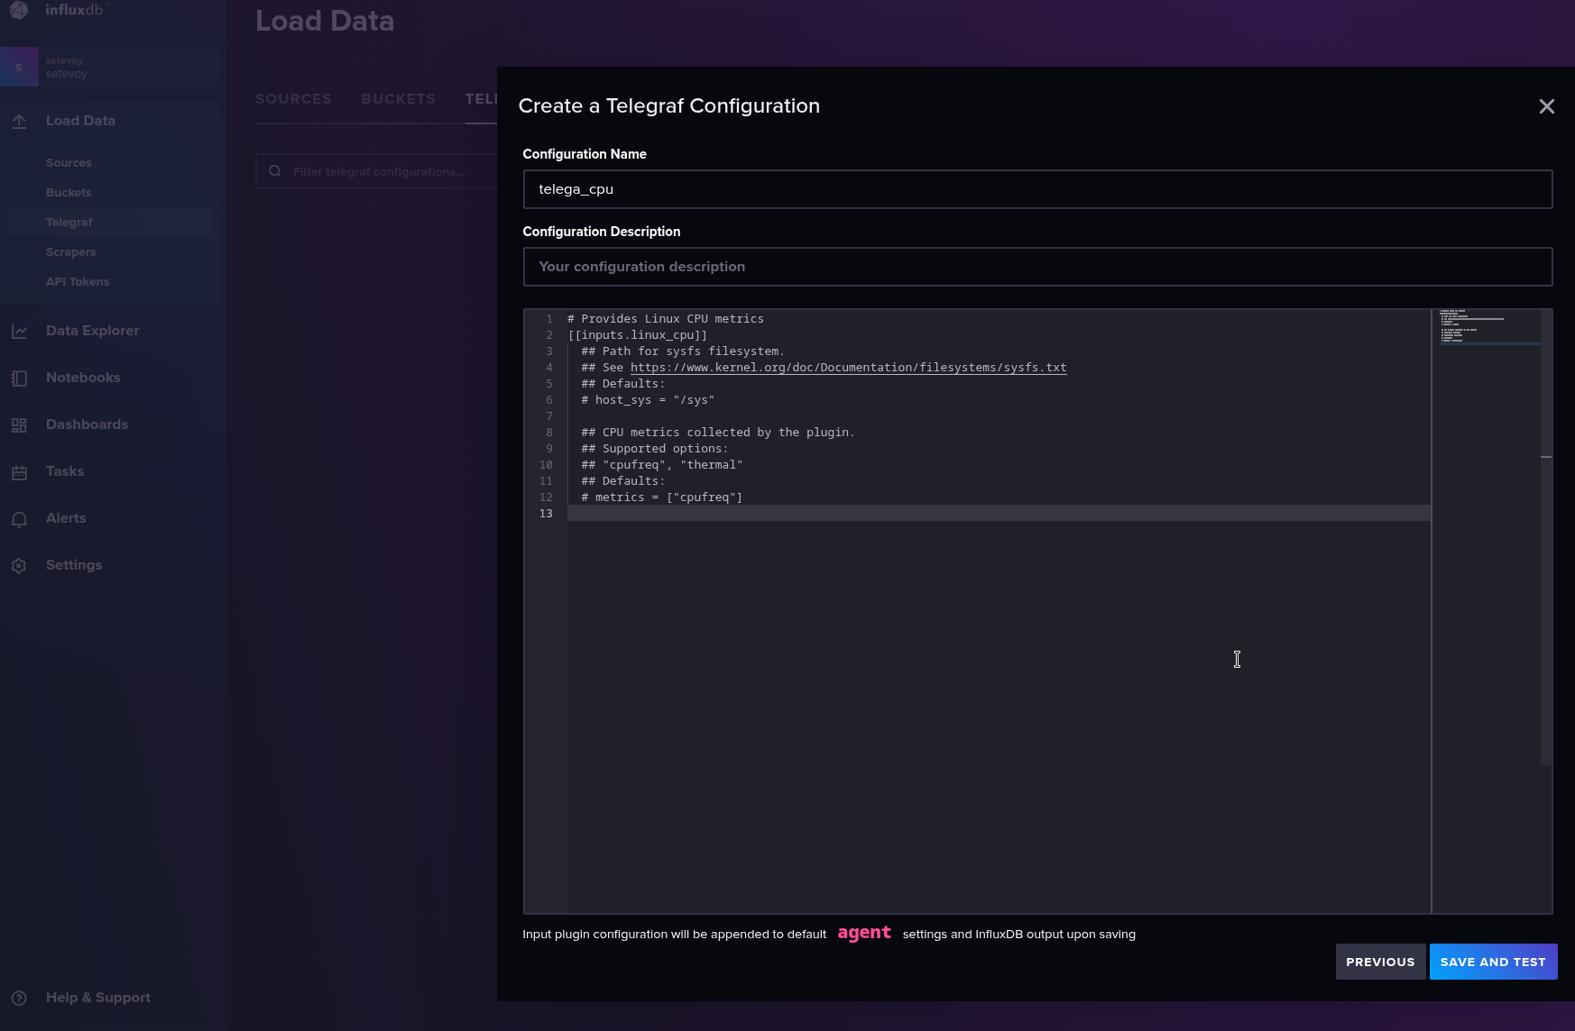Open the kernel.org sysfs documentation link
Screen dimensions: 1575x1031
pyautogui.click(x=848, y=368)
